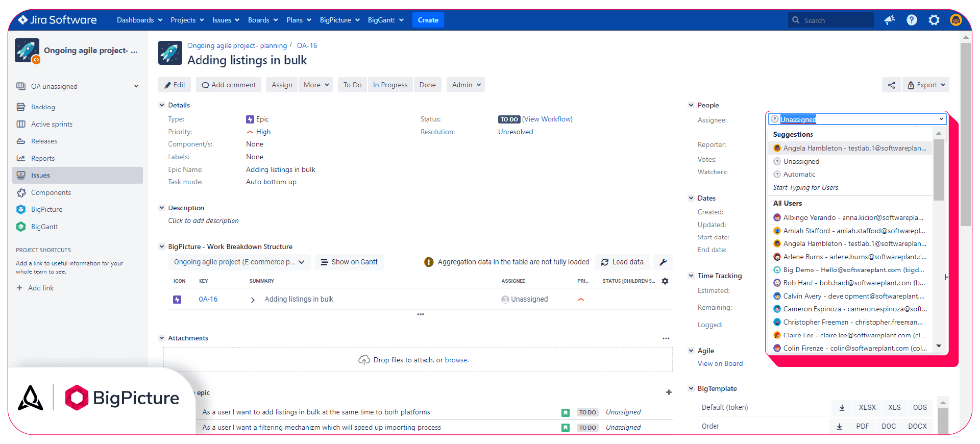Open the Issues menu in top bar
The width and height of the screenshot is (980, 444).
[226, 20]
